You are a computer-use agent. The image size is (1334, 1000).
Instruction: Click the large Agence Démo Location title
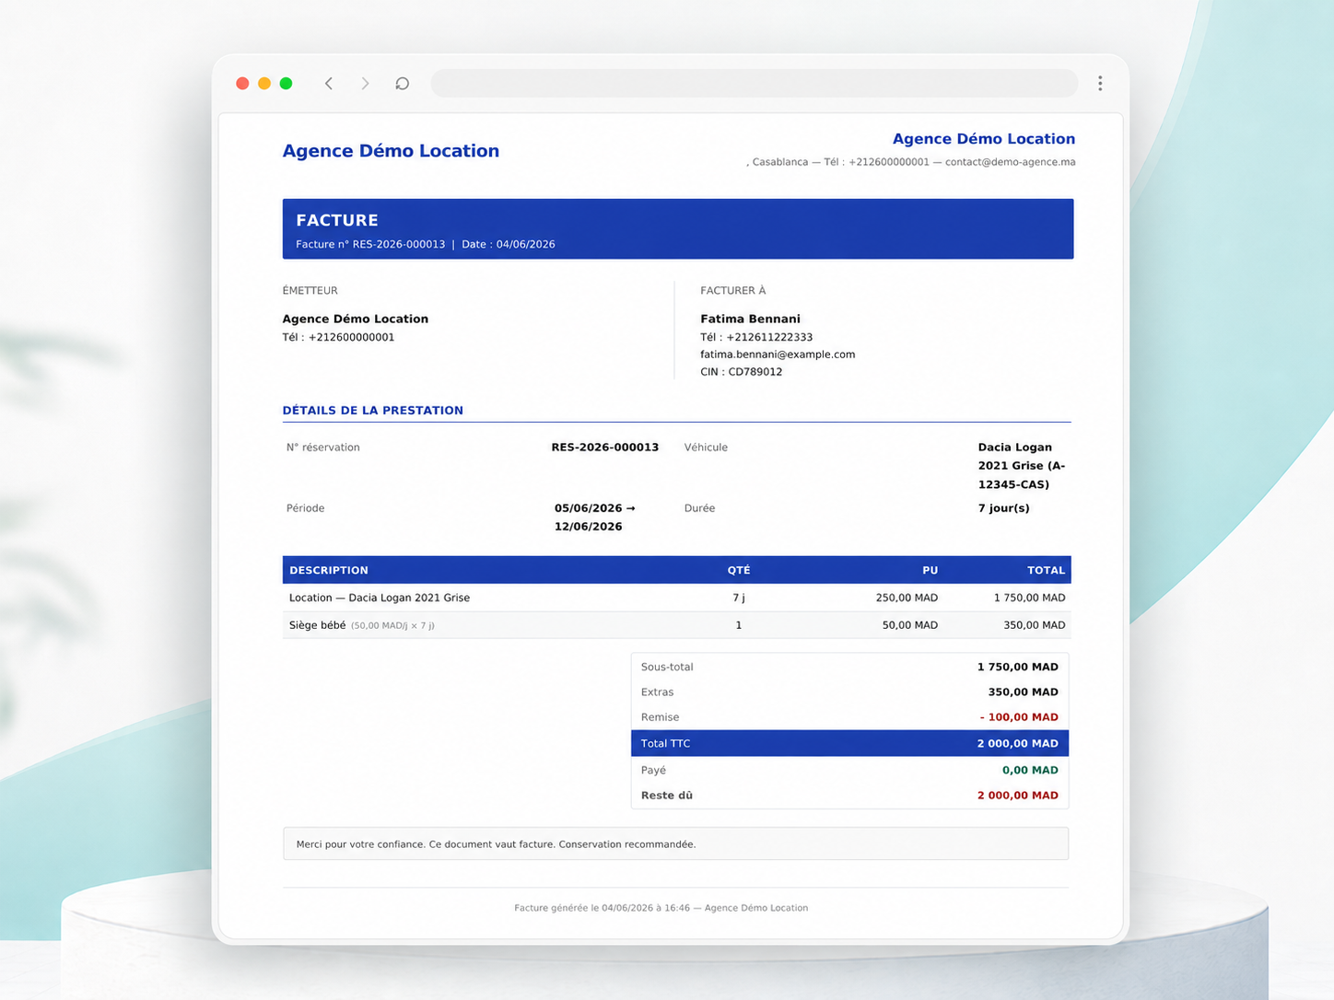click(x=391, y=151)
